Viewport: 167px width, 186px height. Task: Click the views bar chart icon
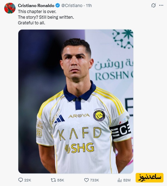119,180
